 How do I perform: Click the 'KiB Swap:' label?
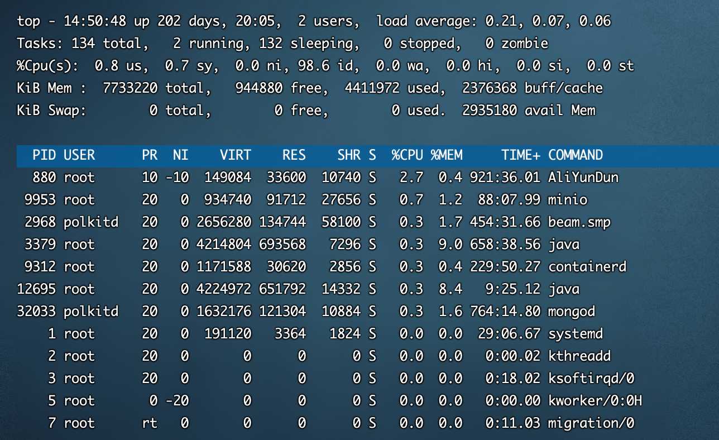click(52, 111)
